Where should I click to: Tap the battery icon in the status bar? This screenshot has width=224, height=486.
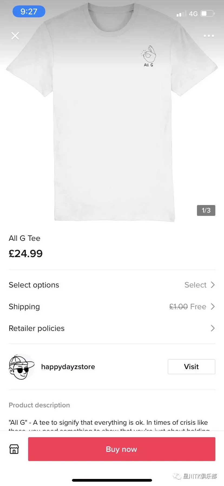pyautogui.click(x=208, y=14)
